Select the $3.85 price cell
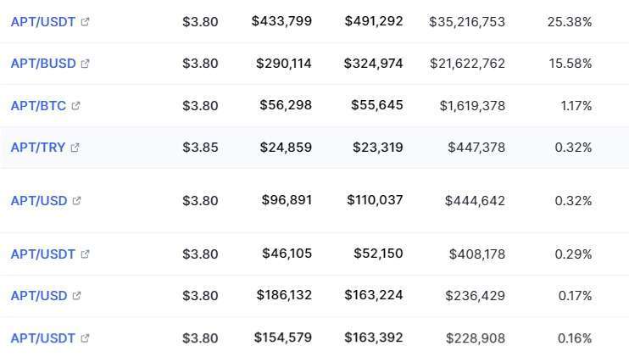This screenshot has height=357, width=629. pyautogui.click(x=200, y=148)
